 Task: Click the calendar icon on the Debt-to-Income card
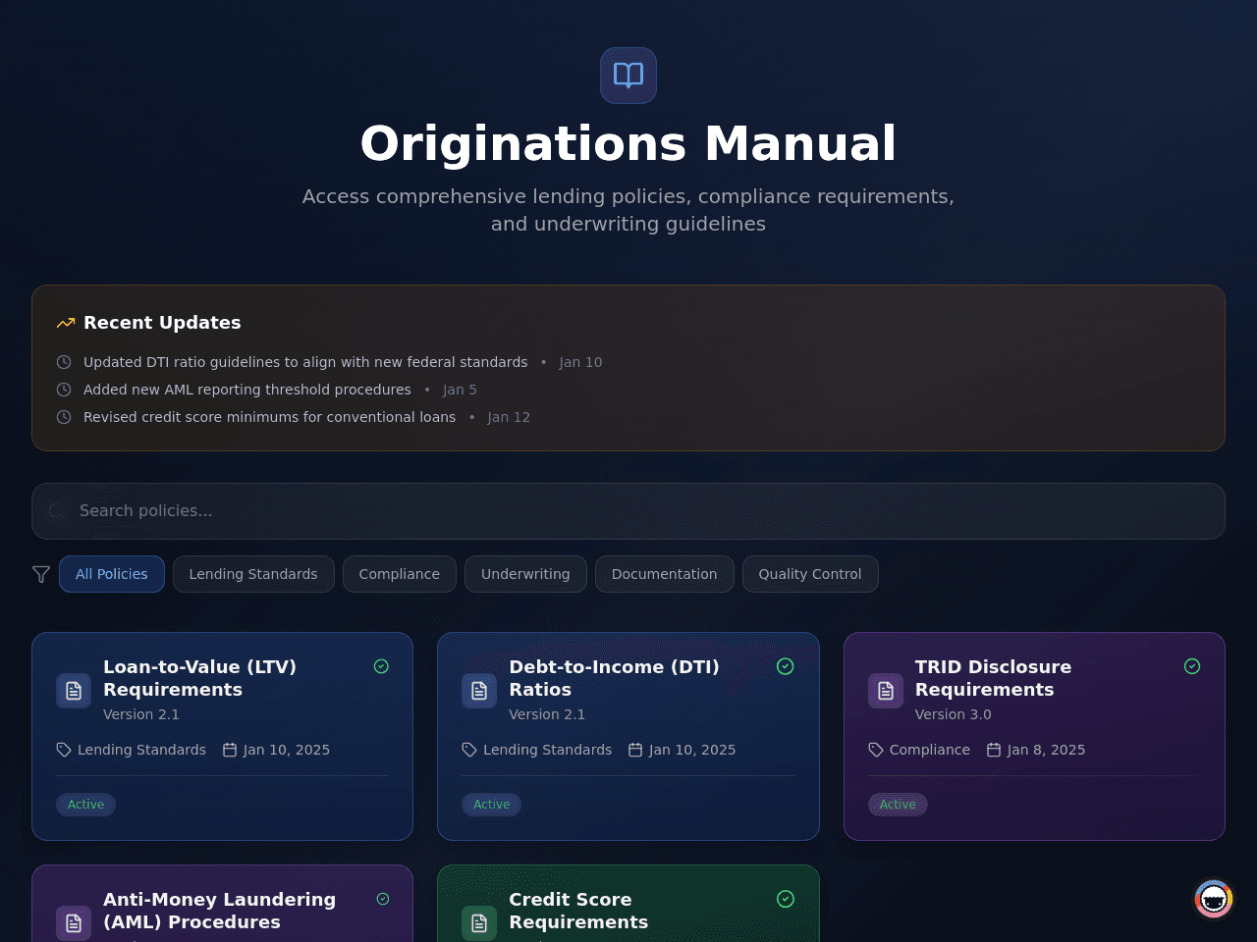[x=635, y=750]
